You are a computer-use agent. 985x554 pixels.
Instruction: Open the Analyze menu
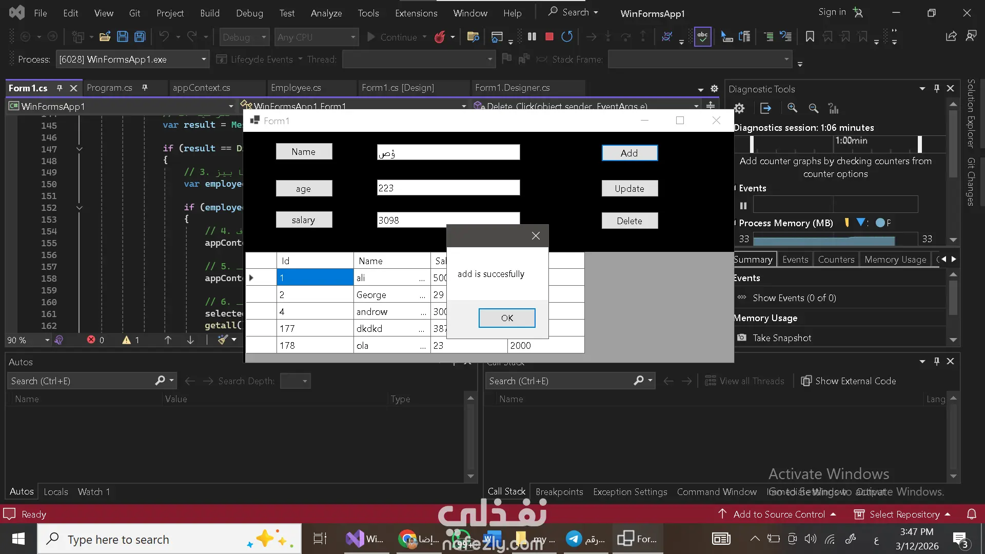click(326, 13)
